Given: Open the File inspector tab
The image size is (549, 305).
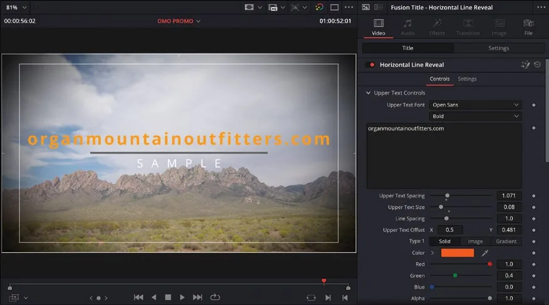Looking at the screenshot, I should (x=528, y=28).
